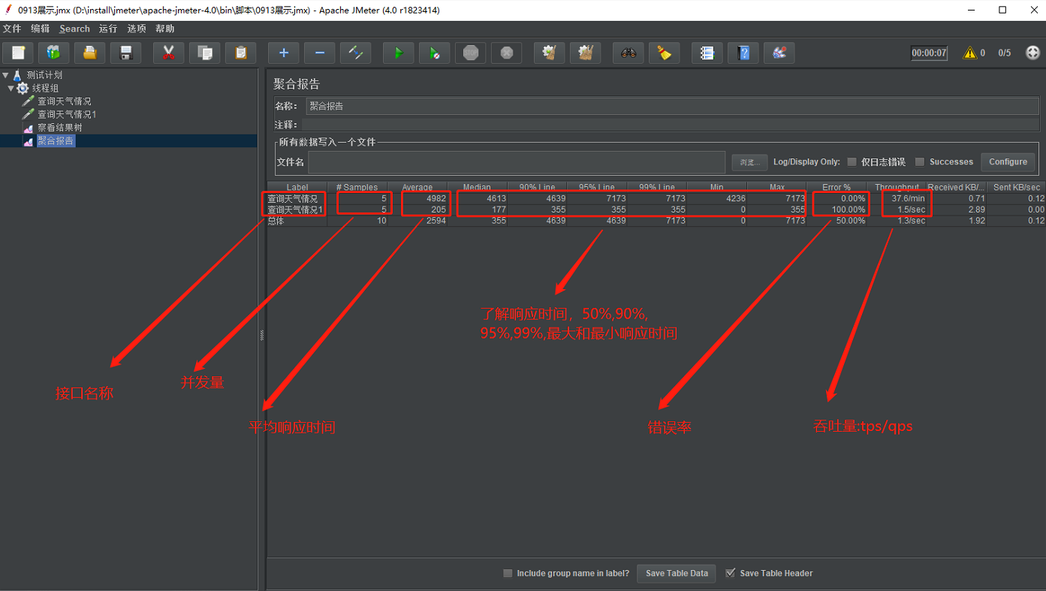Enable the Successes checkbox
The height and width of the screenshot is (591, 1046).
(919, 161)
